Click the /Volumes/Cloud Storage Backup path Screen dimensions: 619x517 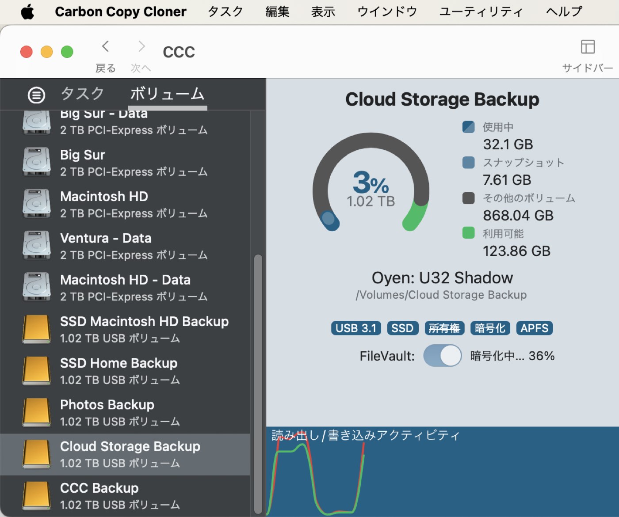[x=441, y=295]
